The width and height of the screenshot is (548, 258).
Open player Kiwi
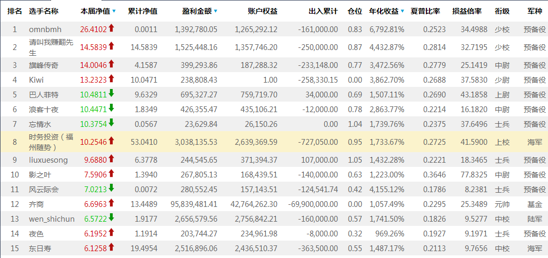[36, 80]
